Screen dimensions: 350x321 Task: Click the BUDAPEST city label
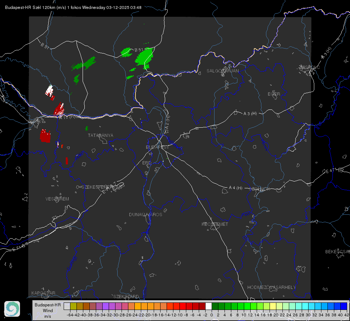click(x=157, y=147)
